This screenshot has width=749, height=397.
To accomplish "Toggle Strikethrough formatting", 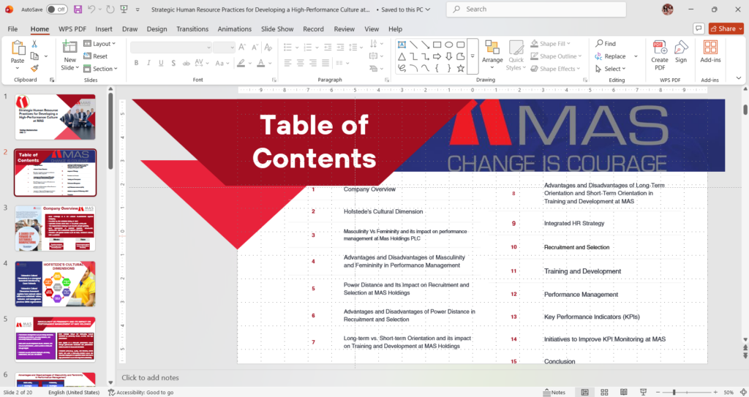I will (187, 63).
